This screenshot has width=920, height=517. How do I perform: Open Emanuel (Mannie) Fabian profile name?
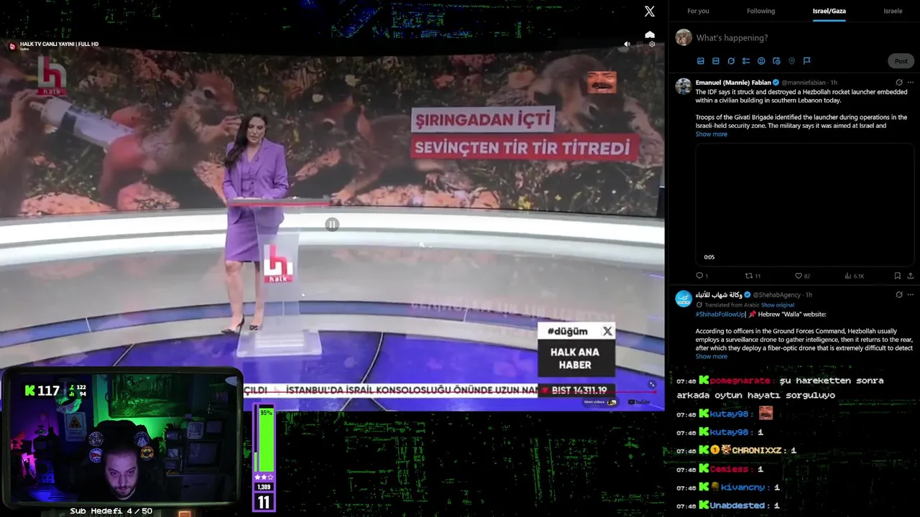coord(732,83)
